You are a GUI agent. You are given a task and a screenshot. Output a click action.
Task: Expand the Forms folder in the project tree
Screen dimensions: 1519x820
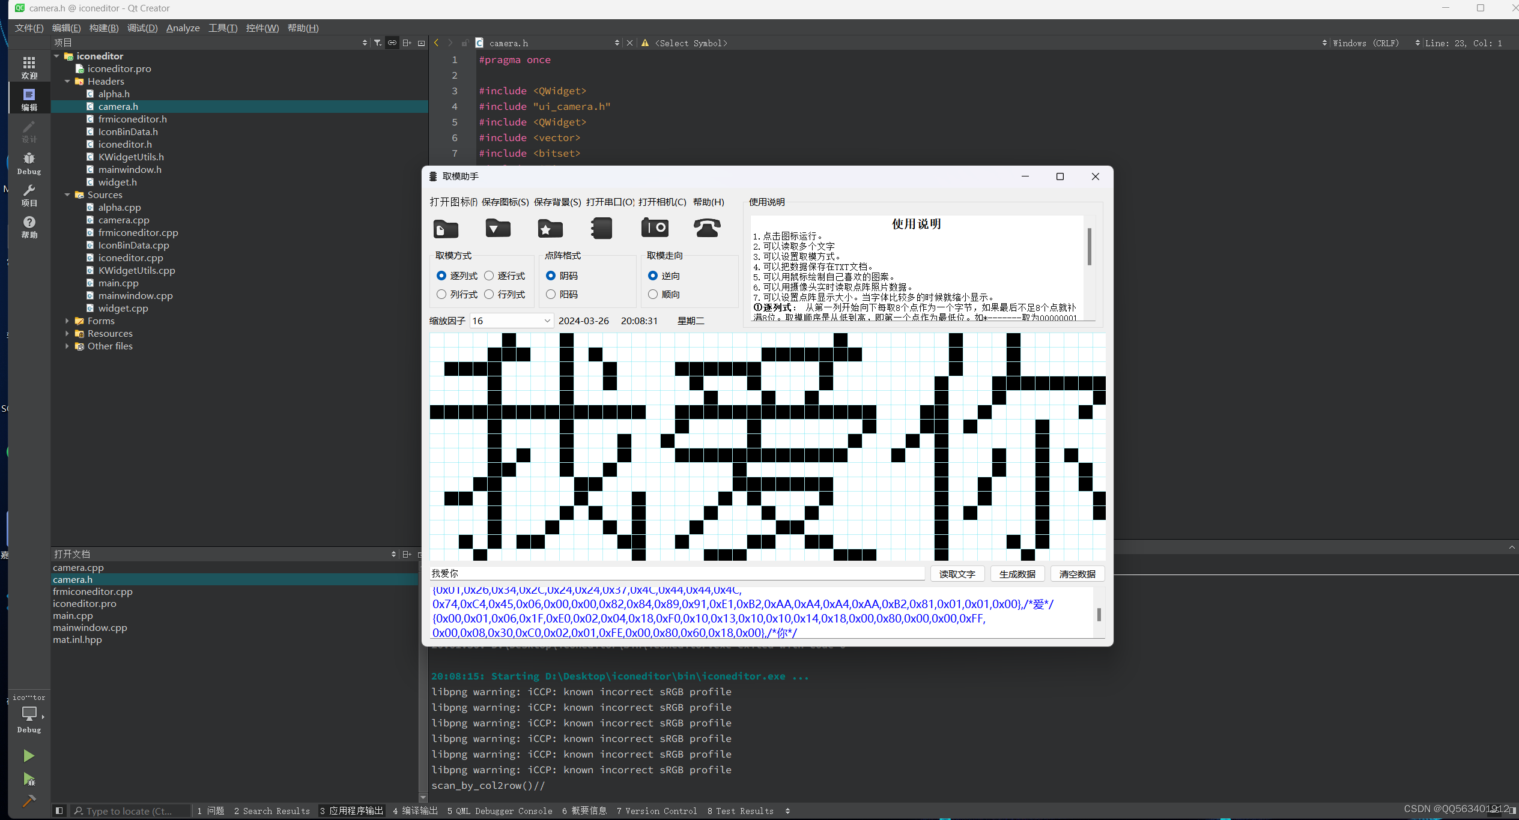tap(67, 321)
